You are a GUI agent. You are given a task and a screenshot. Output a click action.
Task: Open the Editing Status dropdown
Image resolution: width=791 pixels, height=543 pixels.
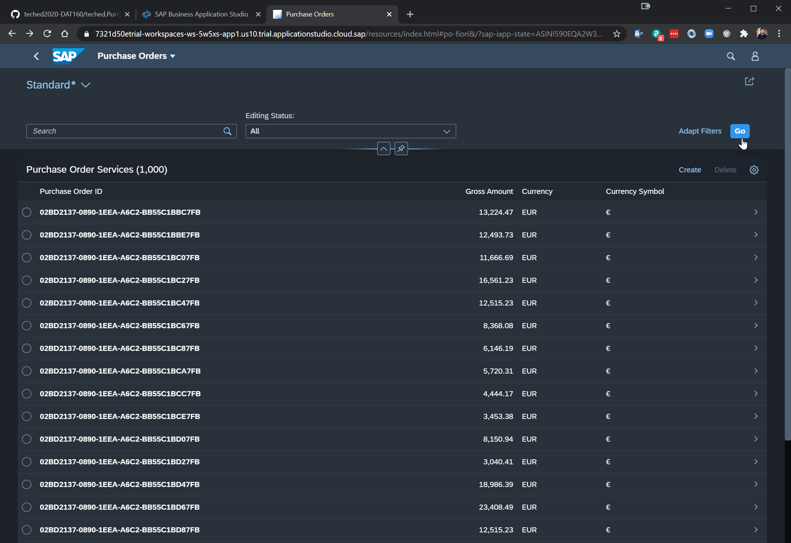pyautogui.click(x=351, y=131)
